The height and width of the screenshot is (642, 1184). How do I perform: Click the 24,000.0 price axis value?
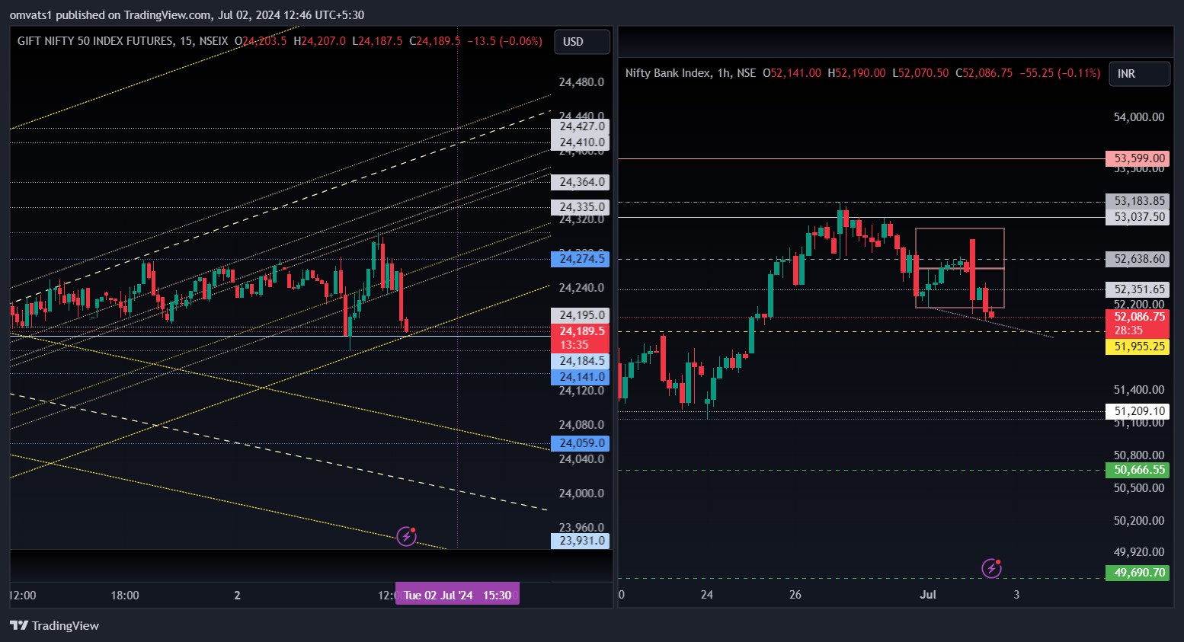click(581, 493)
